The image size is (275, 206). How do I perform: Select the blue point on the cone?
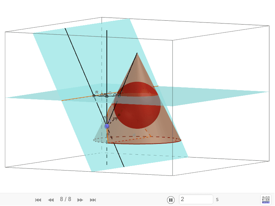[x=107, y=126]
